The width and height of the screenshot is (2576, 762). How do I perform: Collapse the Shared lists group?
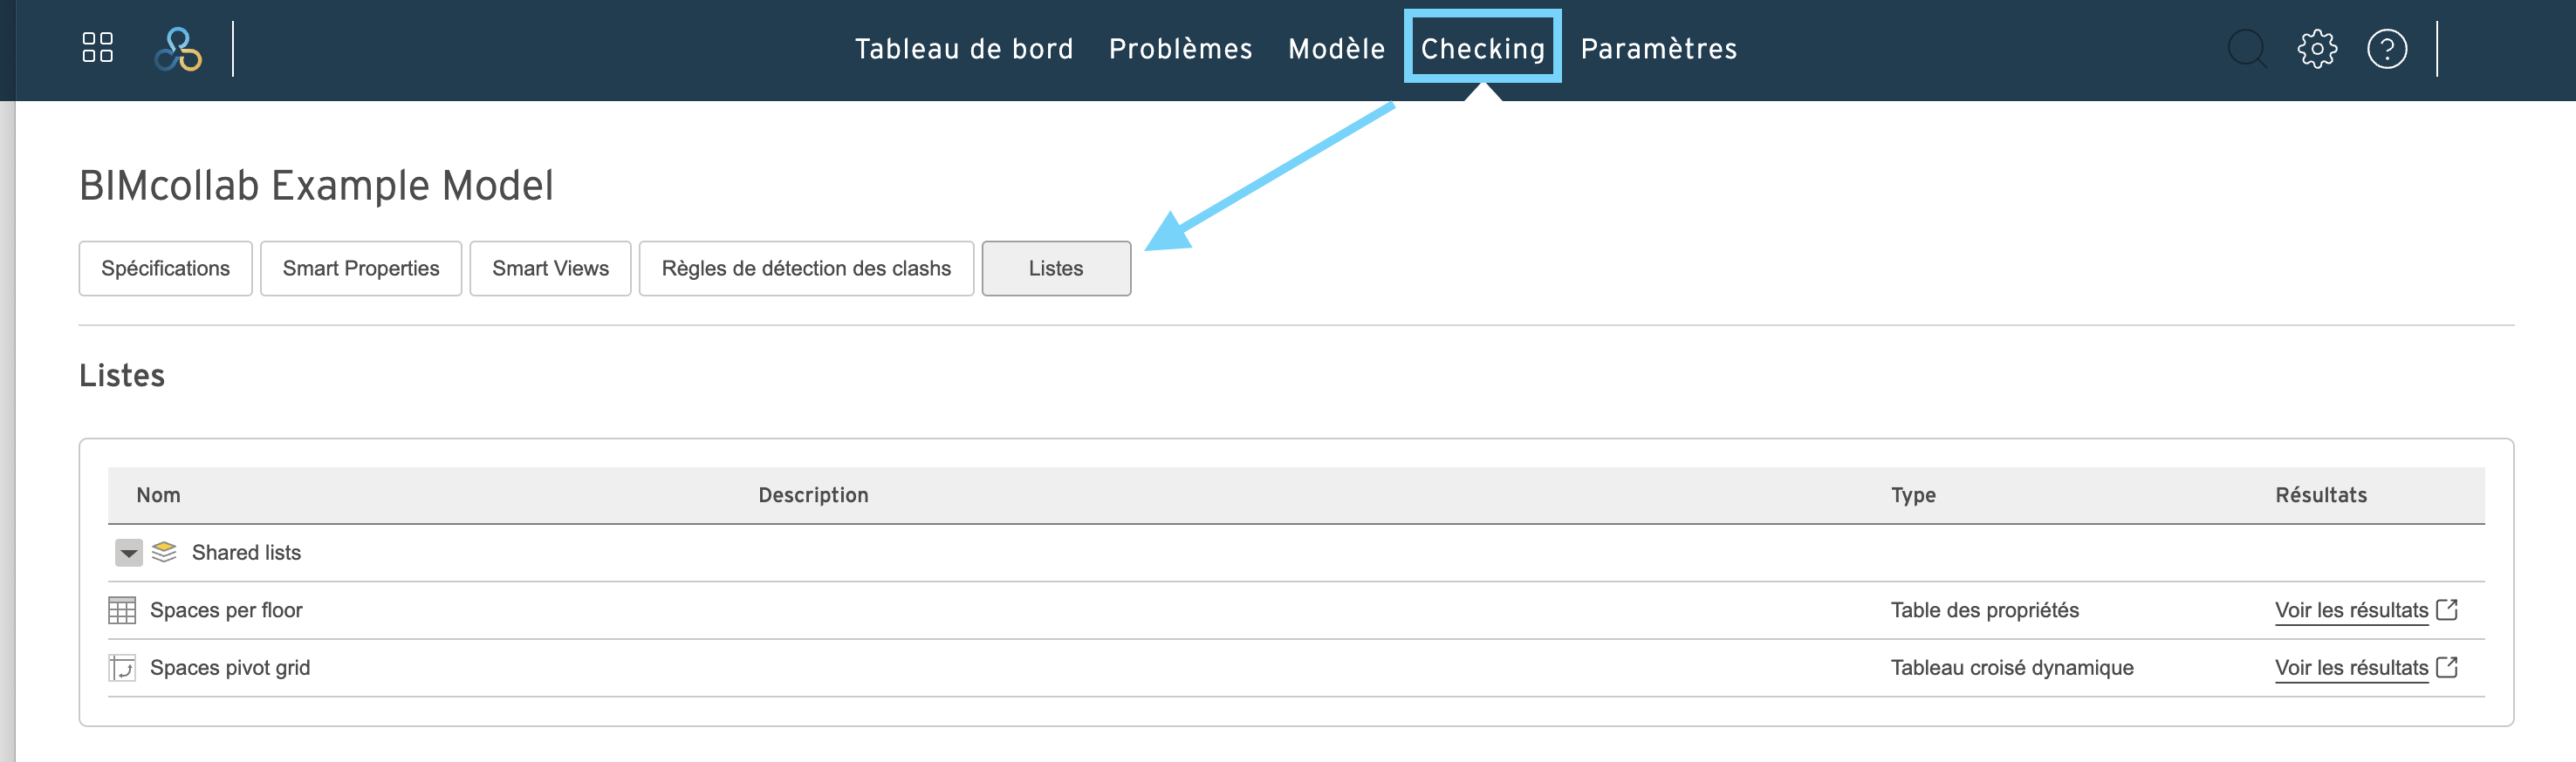[x=129, y=552]
